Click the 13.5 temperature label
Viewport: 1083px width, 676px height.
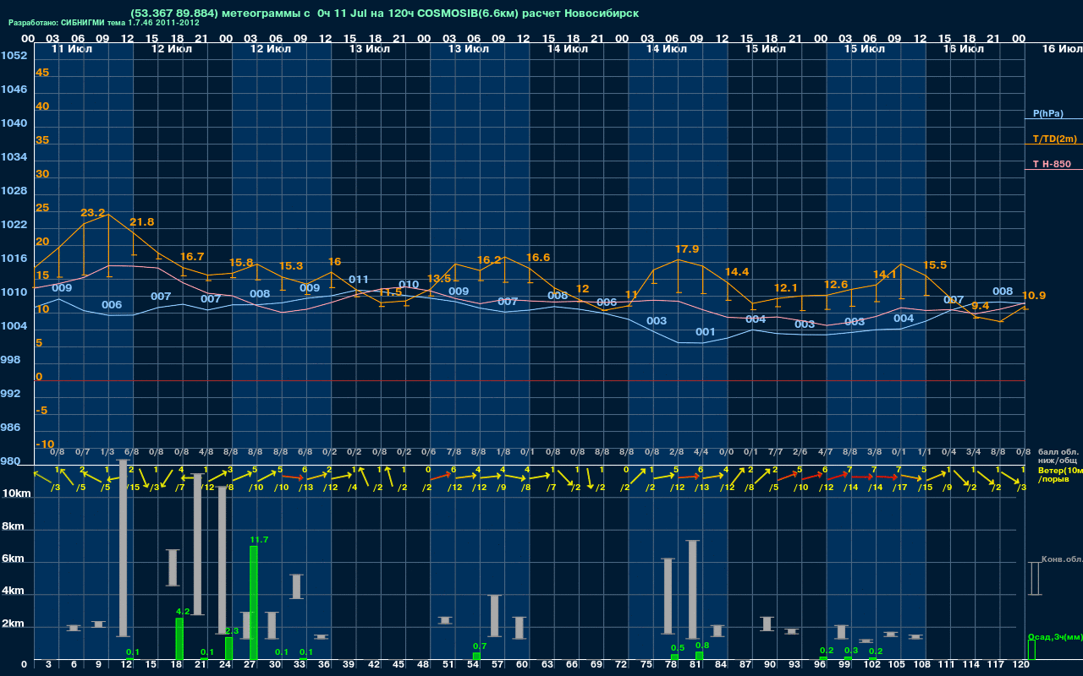click(439, 278)
